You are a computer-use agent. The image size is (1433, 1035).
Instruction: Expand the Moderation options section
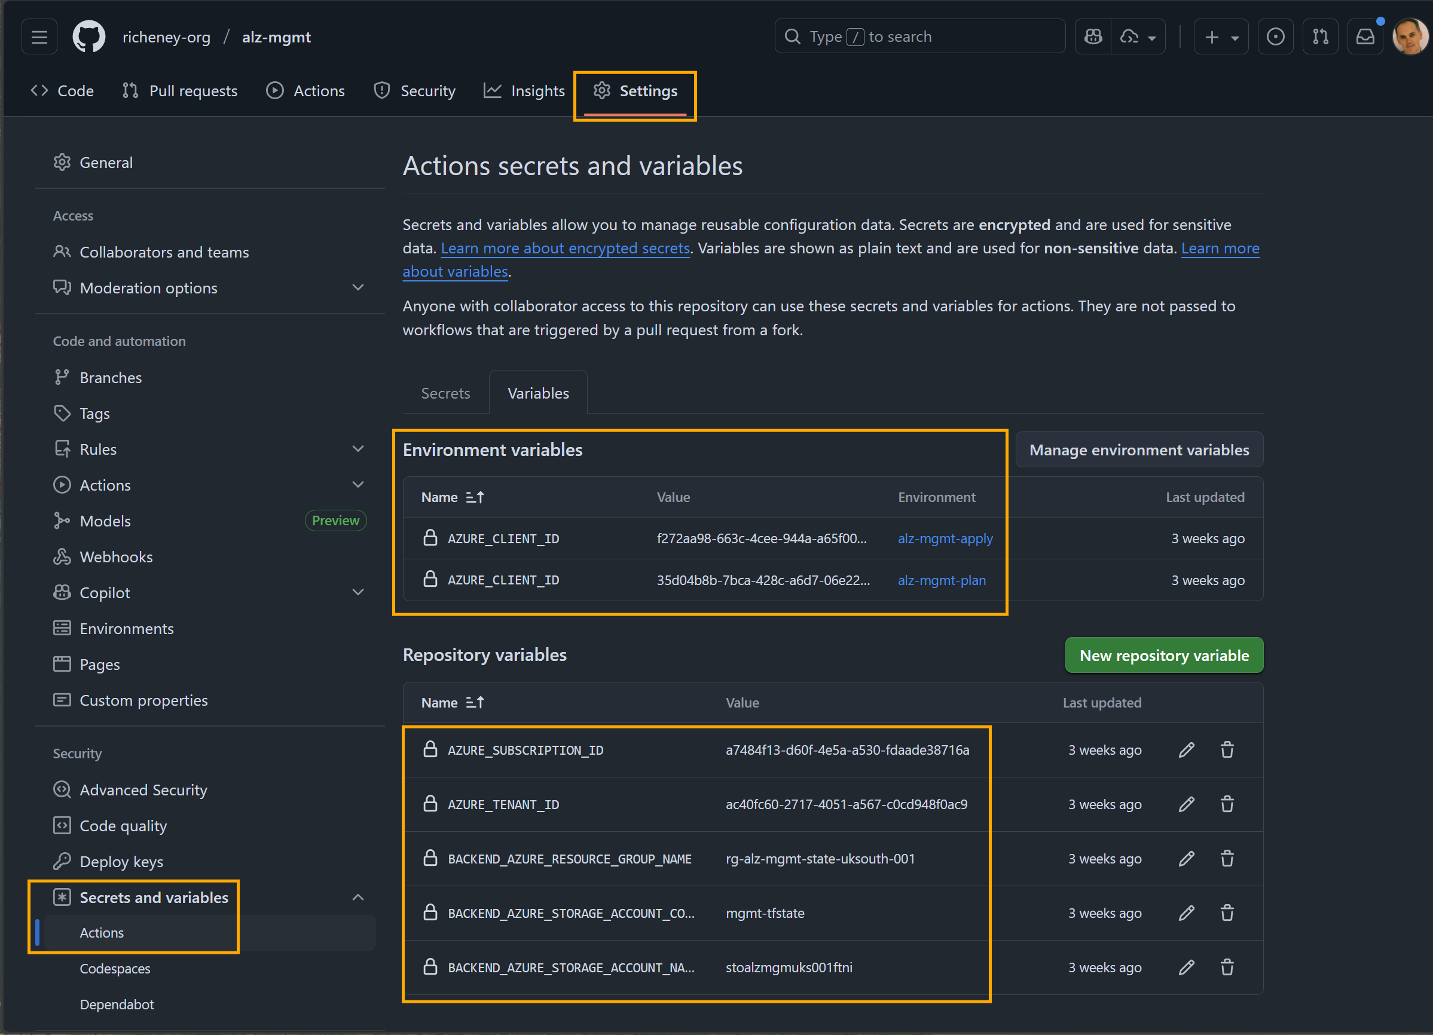[358, 287]
